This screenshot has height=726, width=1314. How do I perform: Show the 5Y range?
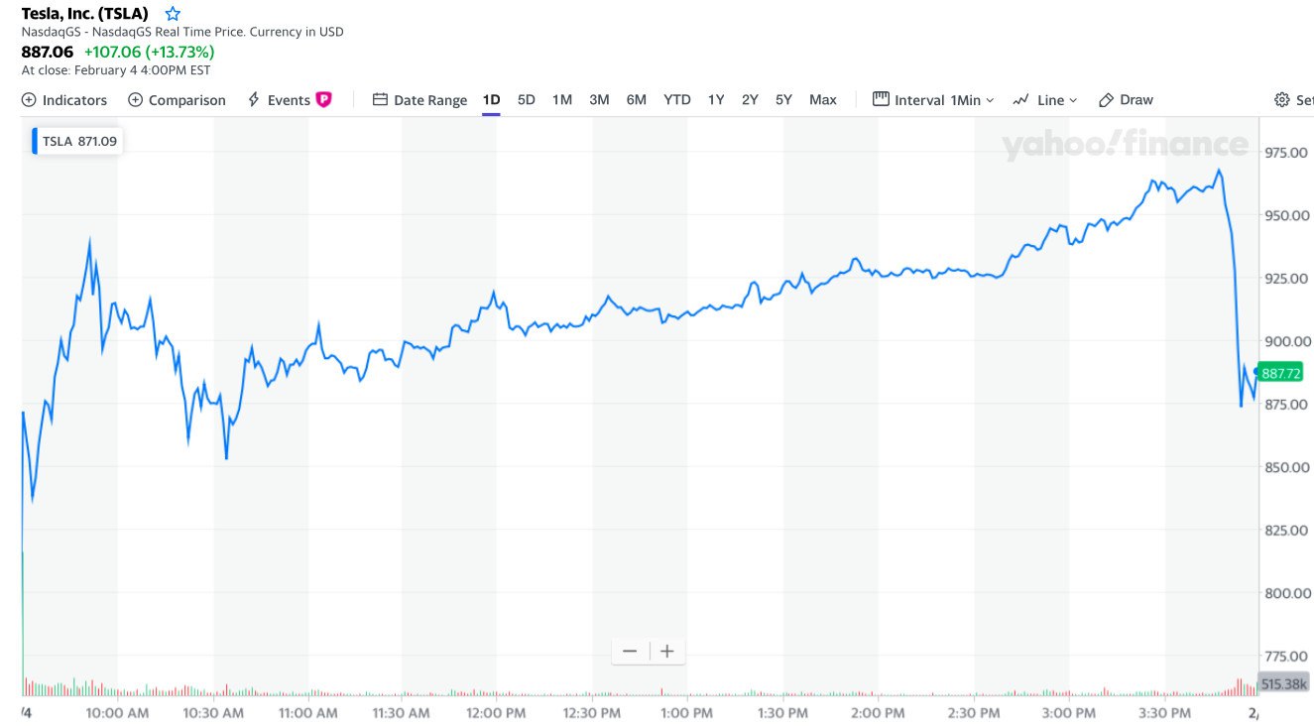coord(783,99)
